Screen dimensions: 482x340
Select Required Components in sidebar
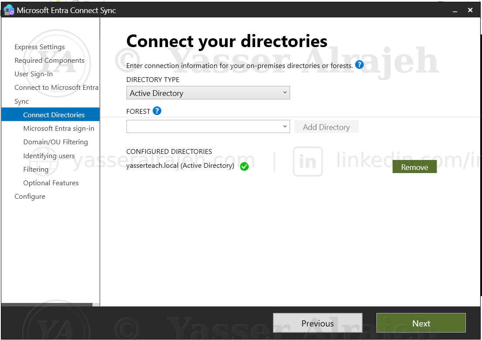49,61
